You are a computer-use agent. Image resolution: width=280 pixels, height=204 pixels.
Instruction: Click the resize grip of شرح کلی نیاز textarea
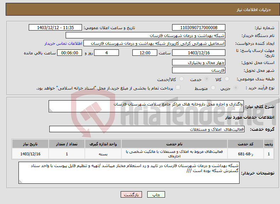coord(50,110)
